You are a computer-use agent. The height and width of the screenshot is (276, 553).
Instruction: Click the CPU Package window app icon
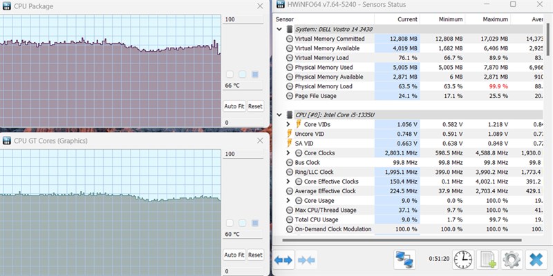[7, 6]
